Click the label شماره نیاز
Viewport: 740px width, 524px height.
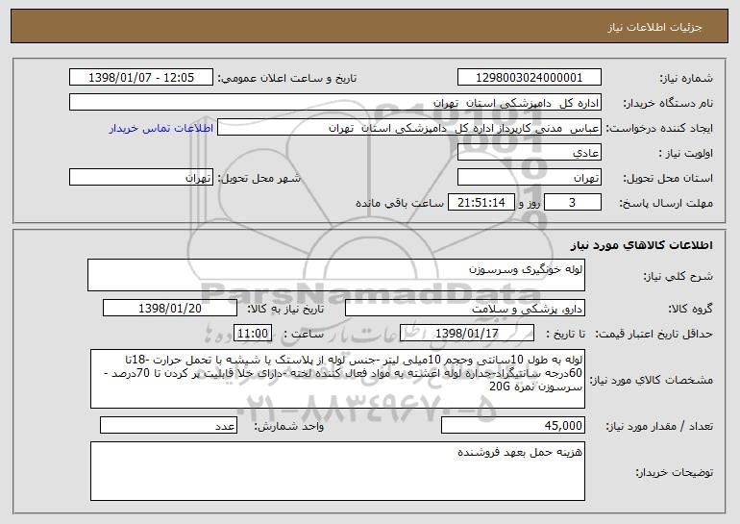coord(686,78)
